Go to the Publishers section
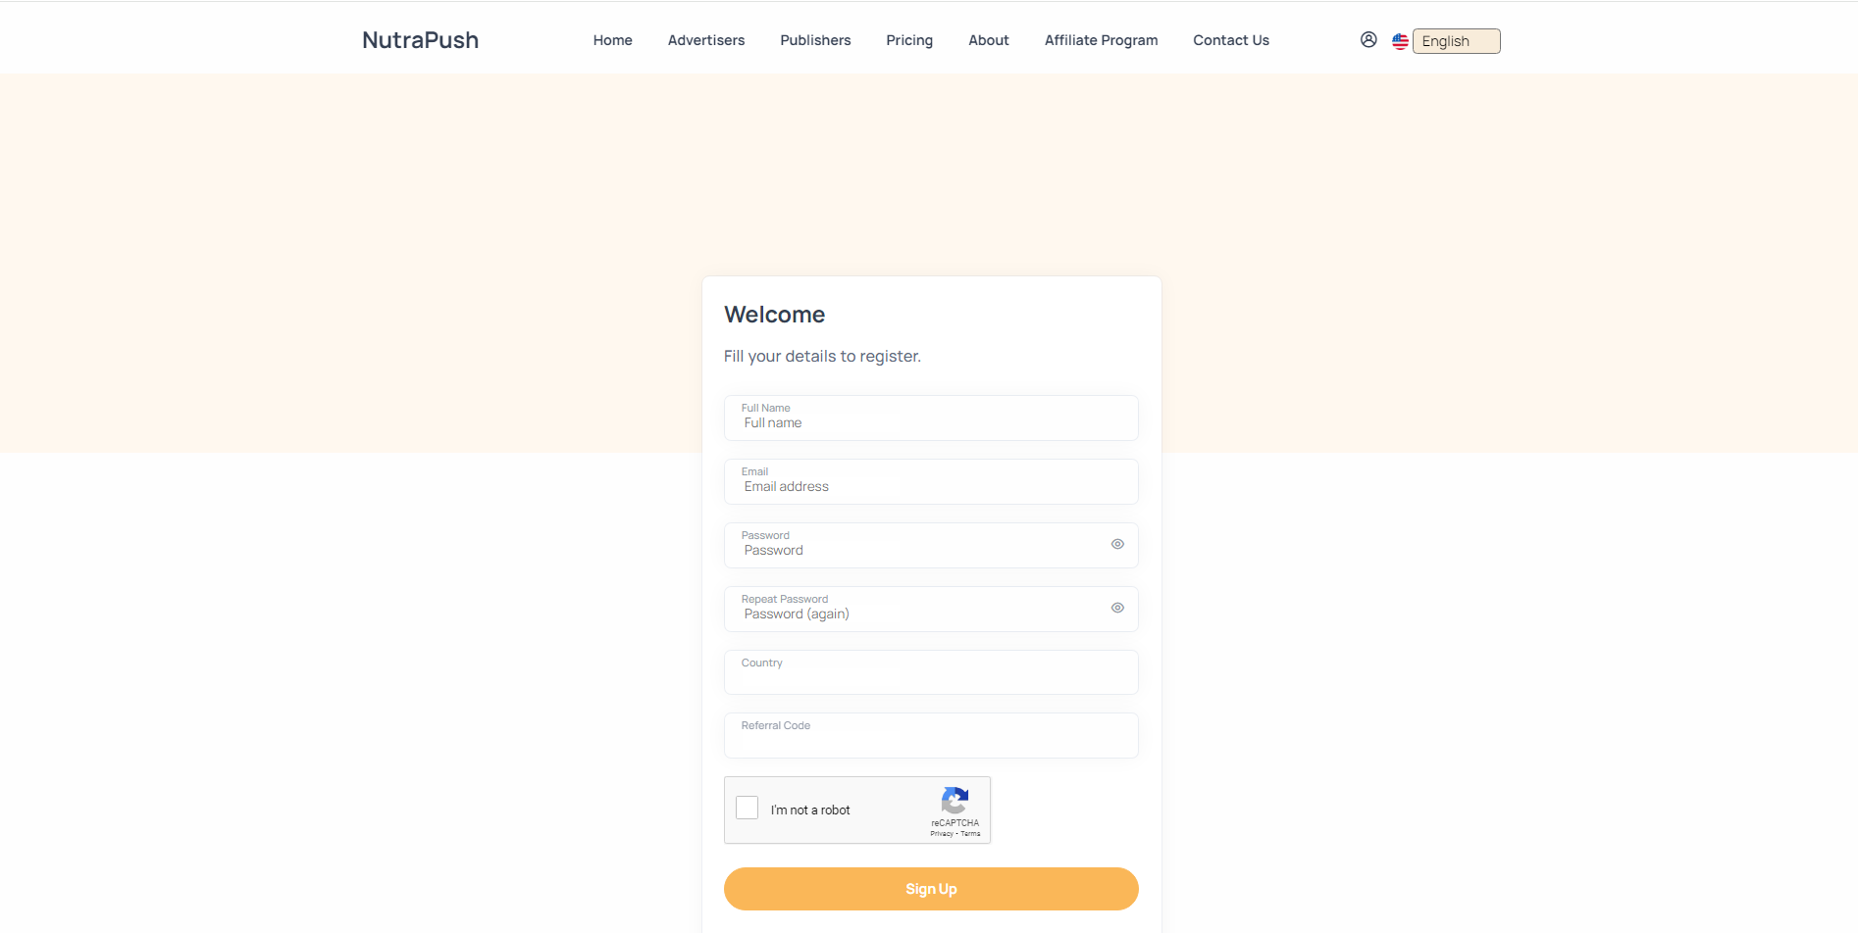Image resolution: width=1858 pixels, height=933 pixels. (x=815, y=40)
